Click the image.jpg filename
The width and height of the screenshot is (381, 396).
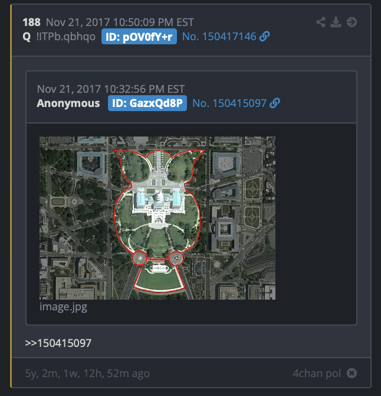click(63, 307)
